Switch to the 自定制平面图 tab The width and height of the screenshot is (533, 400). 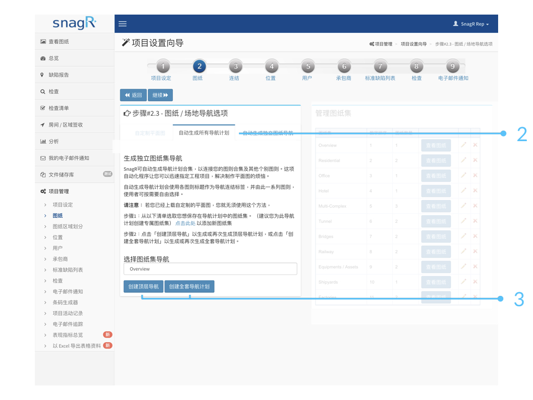[x=150, y=133]
